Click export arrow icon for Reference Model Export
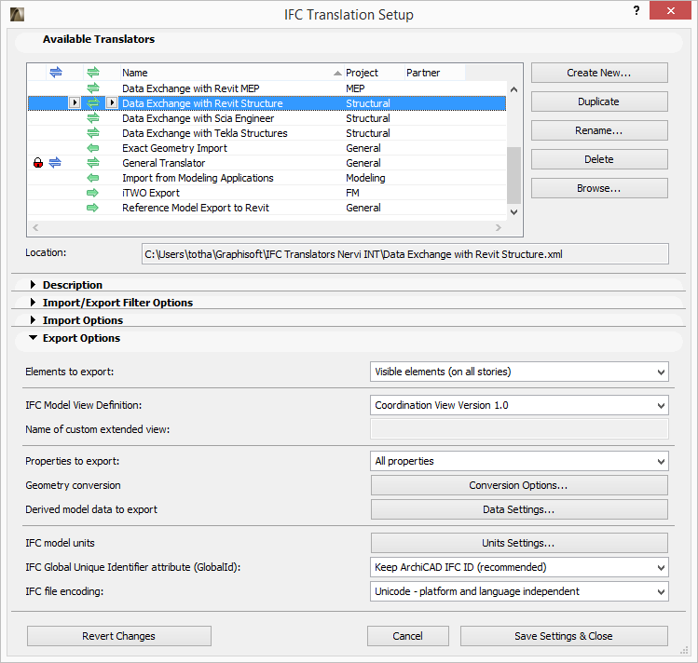 pos(92,208)
